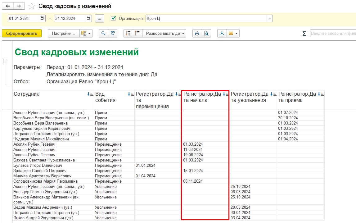Click the magnifier Find icon in the toolbar
The height and width of the screenshot is (223, 356).
point(103,33)
